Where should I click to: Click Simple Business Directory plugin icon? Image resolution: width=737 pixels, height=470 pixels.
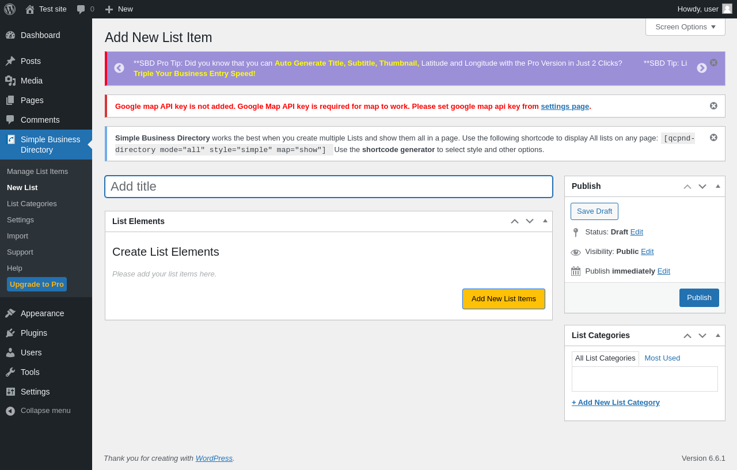11,139
